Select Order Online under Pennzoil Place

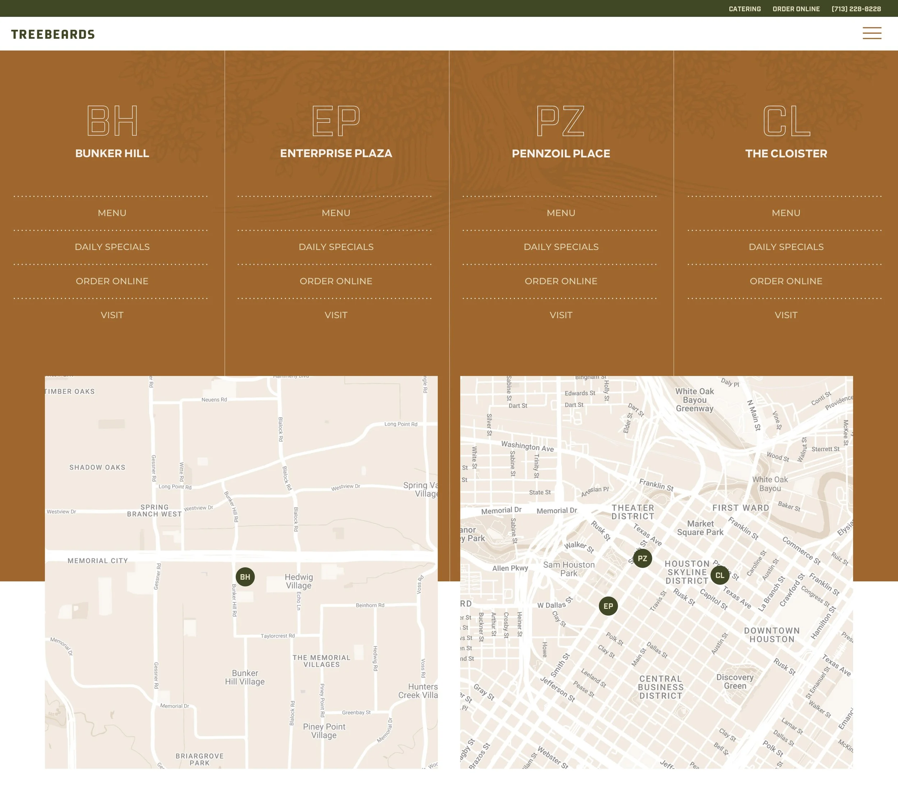[x=561, y=281]
